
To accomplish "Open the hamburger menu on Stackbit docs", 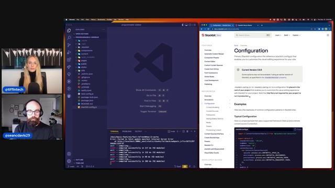I will pyautogui.click(x=328, y=35).
